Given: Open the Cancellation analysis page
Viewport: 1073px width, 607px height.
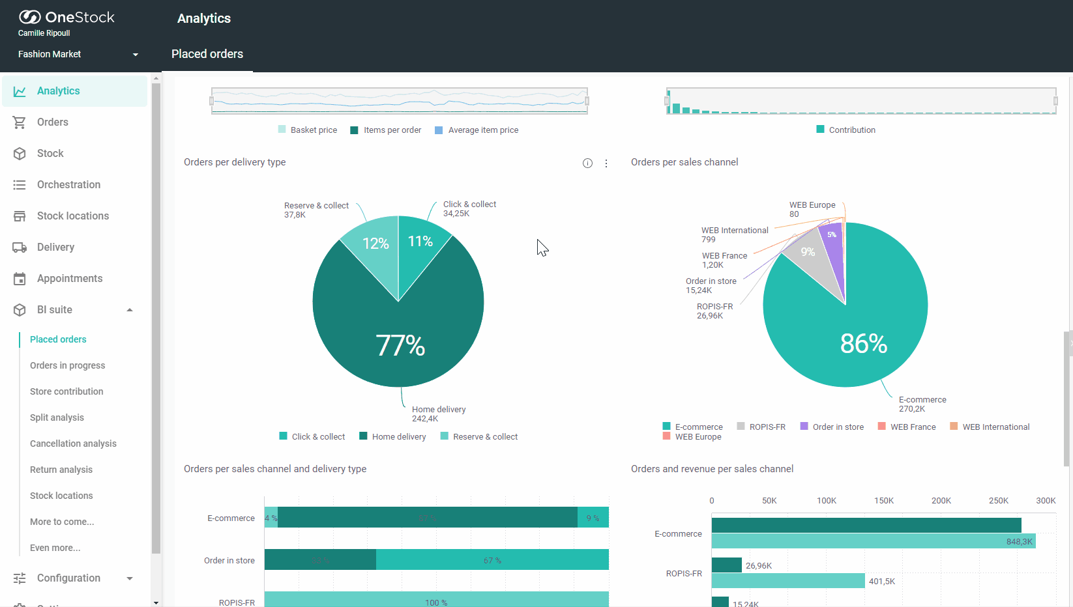Looking at the screenshot, I should (73, 444).
